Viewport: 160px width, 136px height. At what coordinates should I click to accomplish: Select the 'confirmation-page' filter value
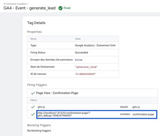143,114
